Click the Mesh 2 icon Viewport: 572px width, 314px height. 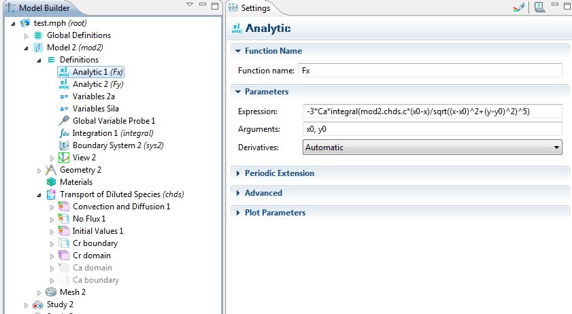(x=51, y=292)
